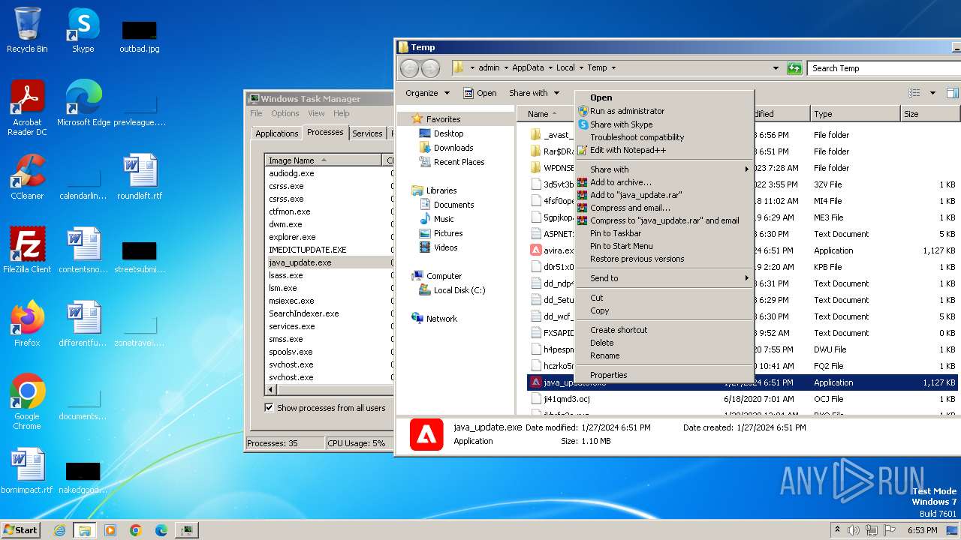
Task: Click the volume icon in system tray
Action: (x=853, y=530)
